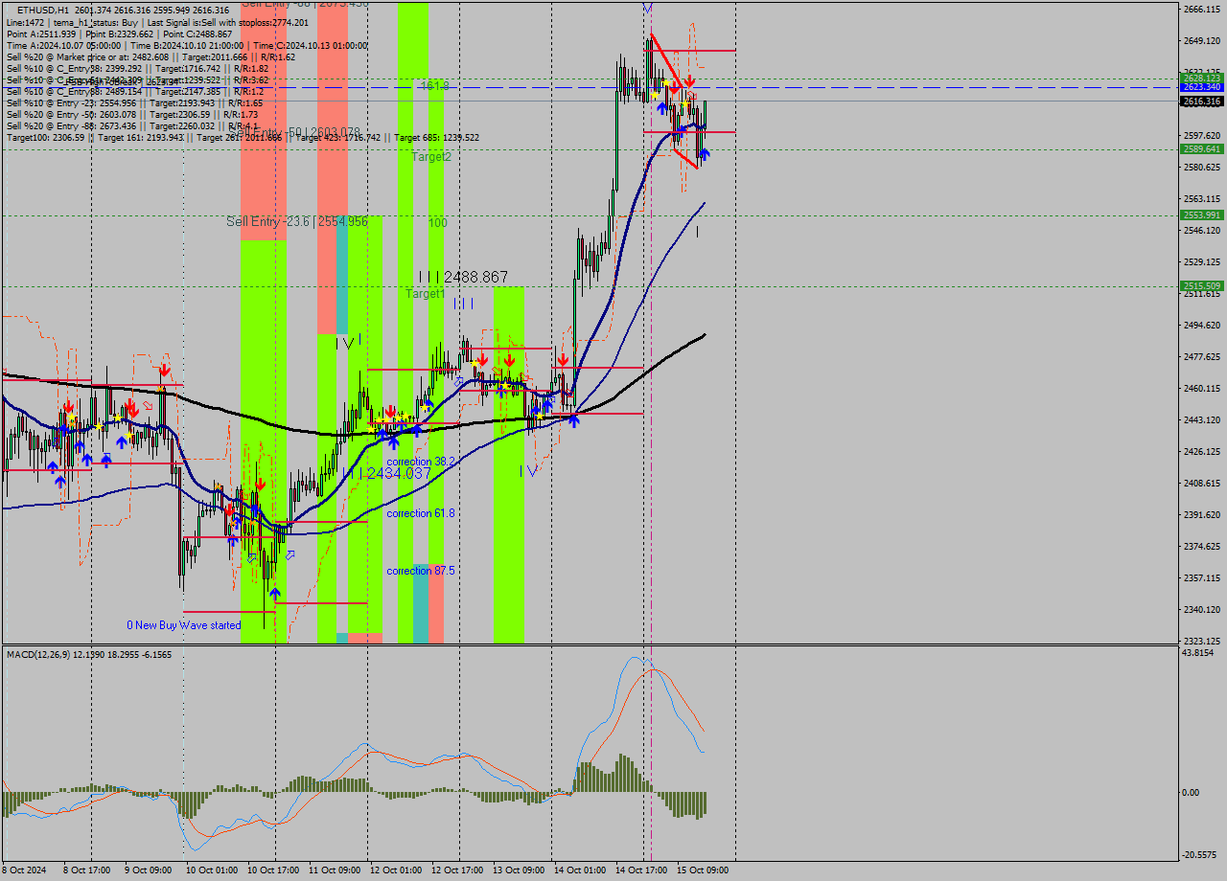Click the '14 Oct 17:00' time axis label
Screen dimensions: 1227x881
pyautogui.click(x=641, y=870)
